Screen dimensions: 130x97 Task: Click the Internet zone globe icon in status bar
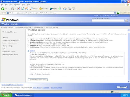112,92
